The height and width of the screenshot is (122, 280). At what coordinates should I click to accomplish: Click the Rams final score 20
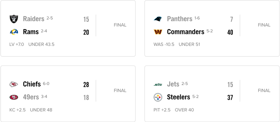tap(86, 32)
